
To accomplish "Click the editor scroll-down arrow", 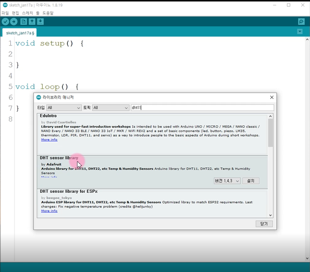I will 307,258.
